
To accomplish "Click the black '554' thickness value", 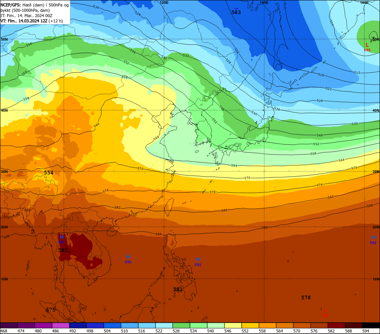I will click(49, 173).
